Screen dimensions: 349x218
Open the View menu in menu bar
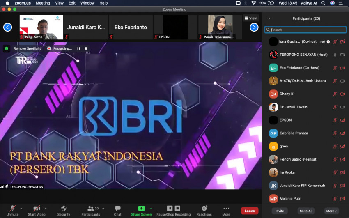59,3
